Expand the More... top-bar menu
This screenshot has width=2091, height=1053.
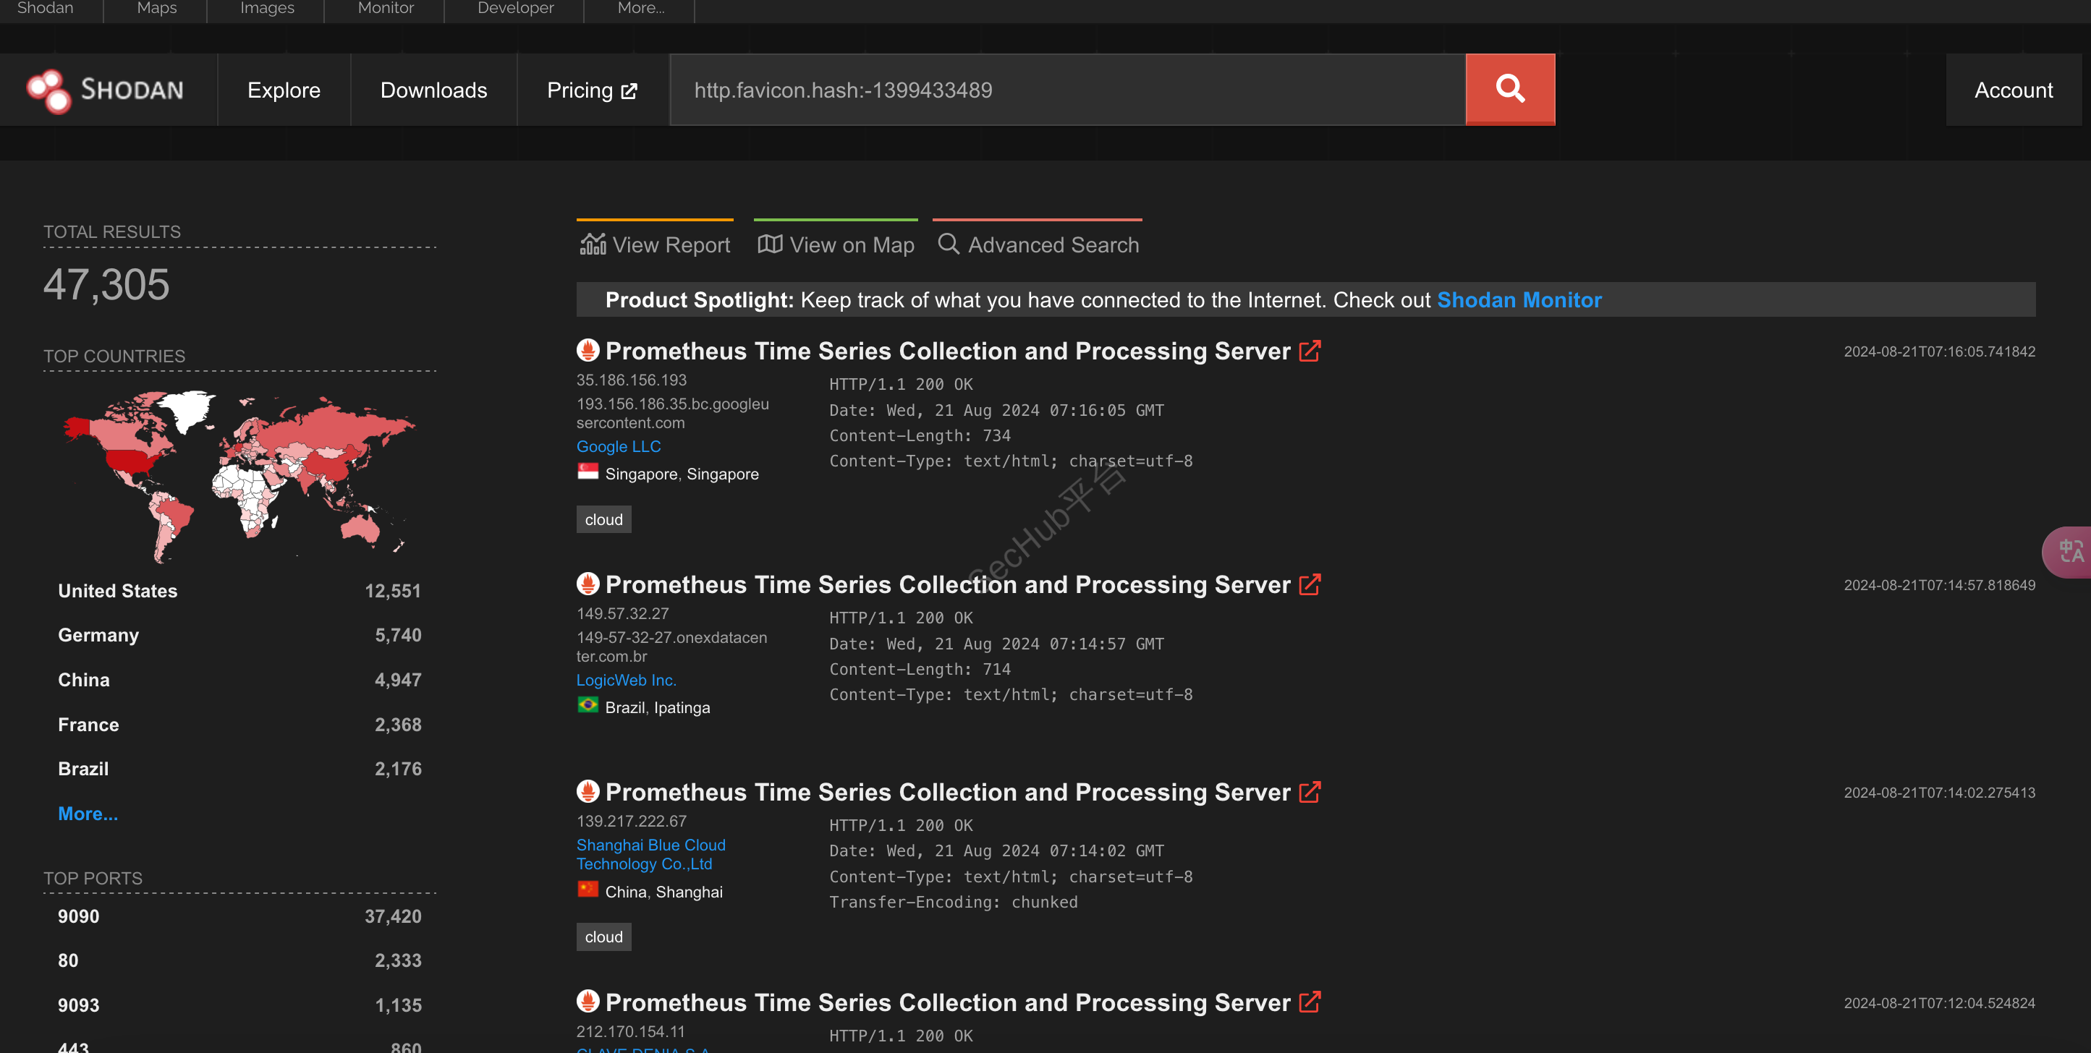click(x=640, y=8)
